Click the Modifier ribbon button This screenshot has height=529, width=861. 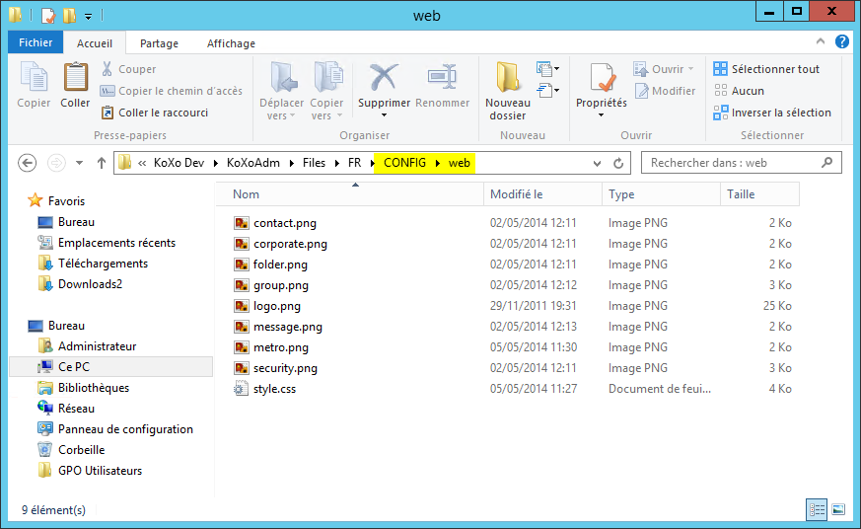[x=665, y=91]
